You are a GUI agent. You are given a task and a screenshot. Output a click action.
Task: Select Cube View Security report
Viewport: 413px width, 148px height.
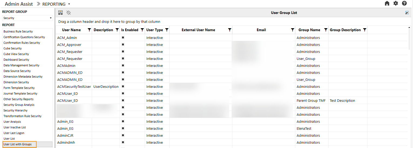tap(16, 54)
